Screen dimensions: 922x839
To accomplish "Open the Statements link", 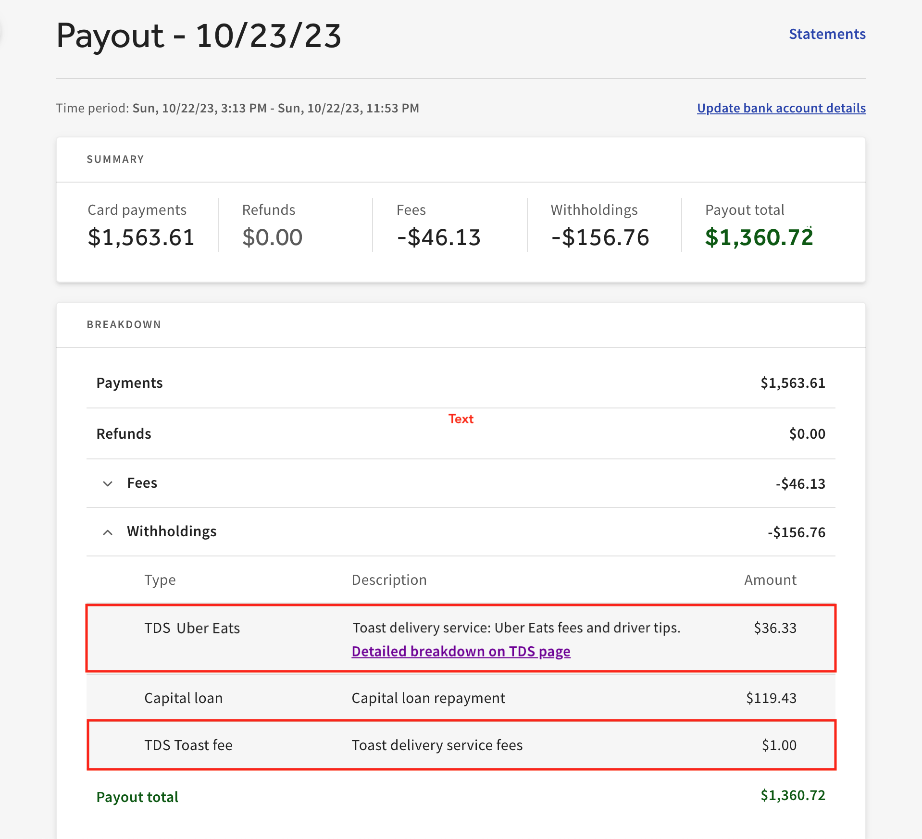I will click(827, 34).
